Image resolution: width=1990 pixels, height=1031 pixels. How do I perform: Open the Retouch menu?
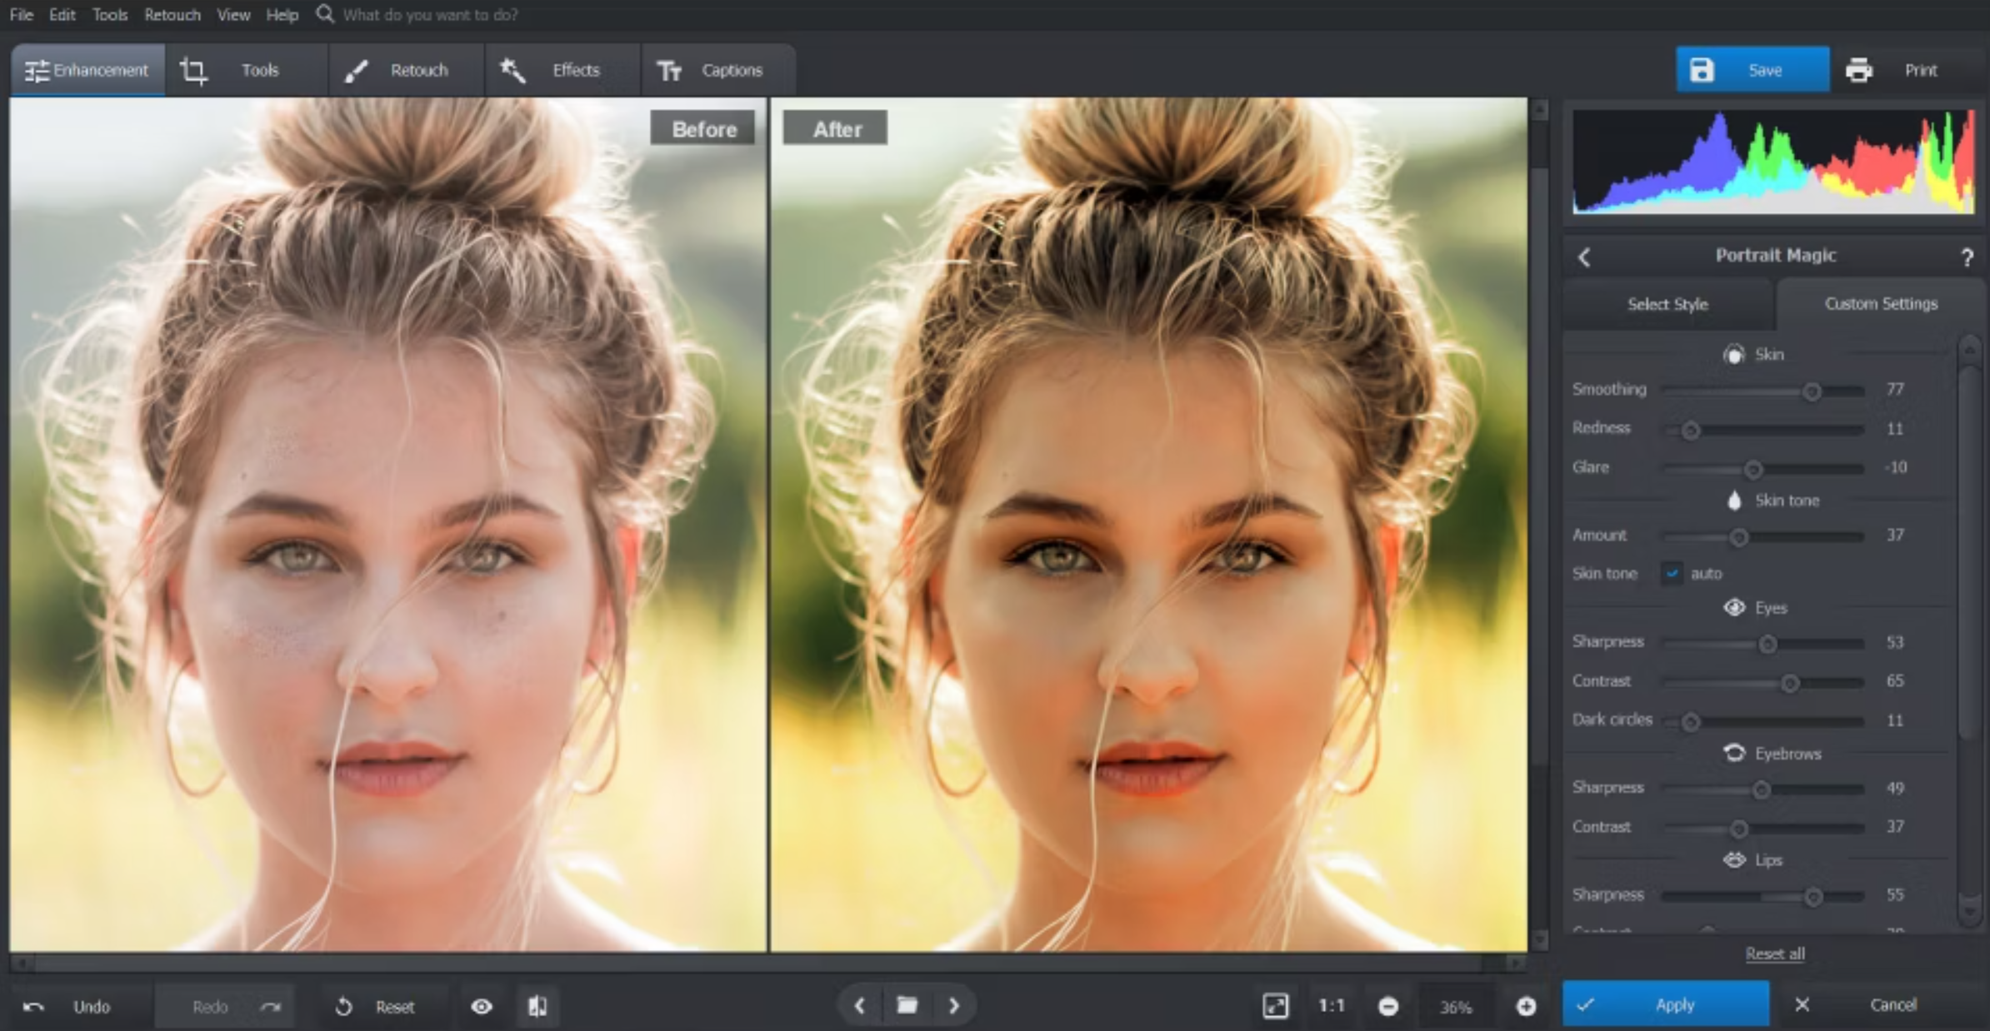172,14
